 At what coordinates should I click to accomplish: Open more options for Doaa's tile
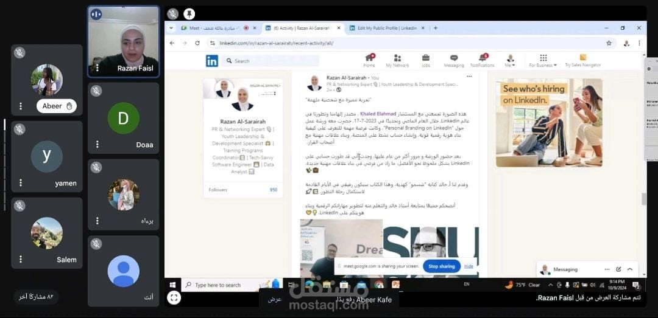click(x=97, y=144)
